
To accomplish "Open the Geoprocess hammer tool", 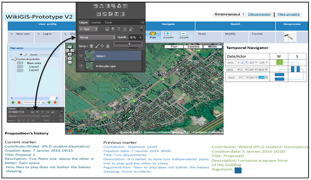I will click(288, 37).
